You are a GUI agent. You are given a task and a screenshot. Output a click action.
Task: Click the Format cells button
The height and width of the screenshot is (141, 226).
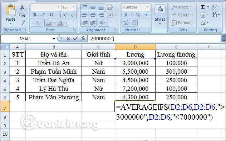(182, 23)
